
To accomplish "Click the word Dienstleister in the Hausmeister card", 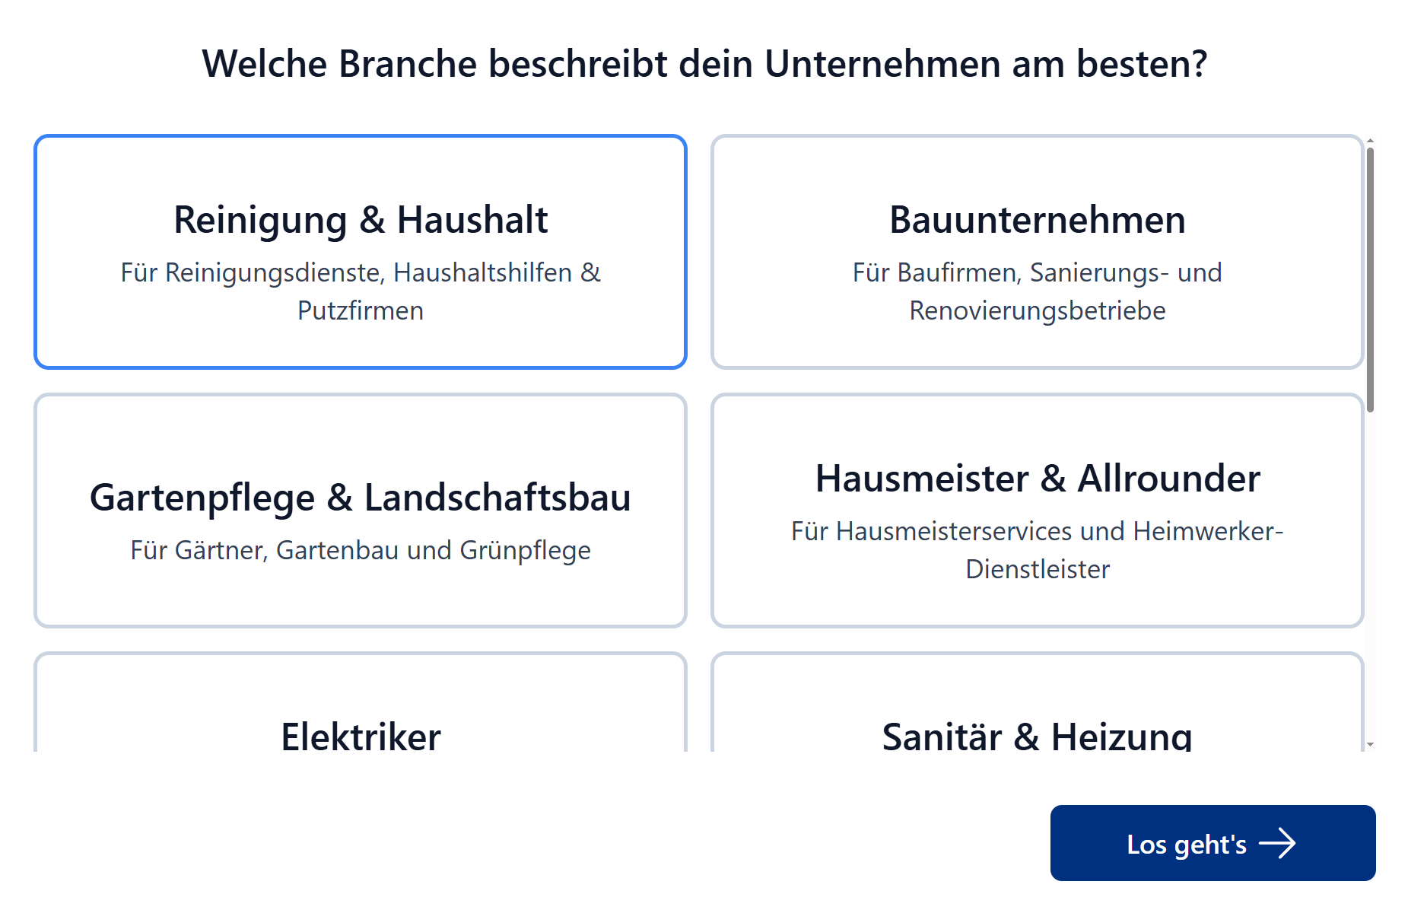I will click(1037, 569).
